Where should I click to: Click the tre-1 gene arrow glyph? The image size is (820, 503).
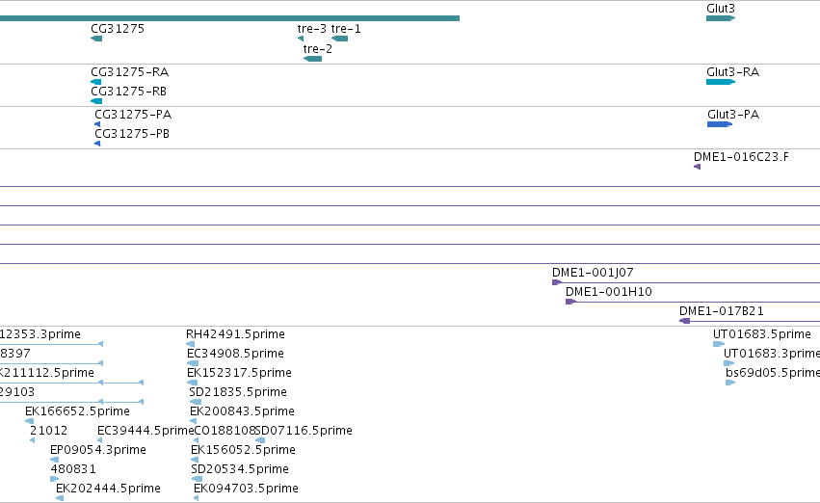pos(340,39)
